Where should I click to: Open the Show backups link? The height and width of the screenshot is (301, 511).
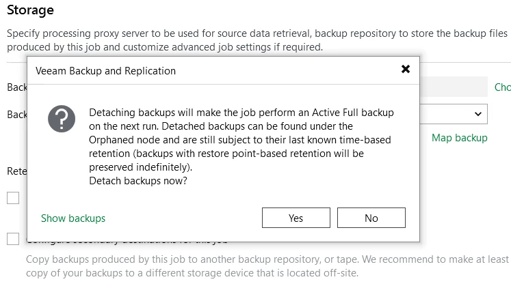(x=73, y=218)
